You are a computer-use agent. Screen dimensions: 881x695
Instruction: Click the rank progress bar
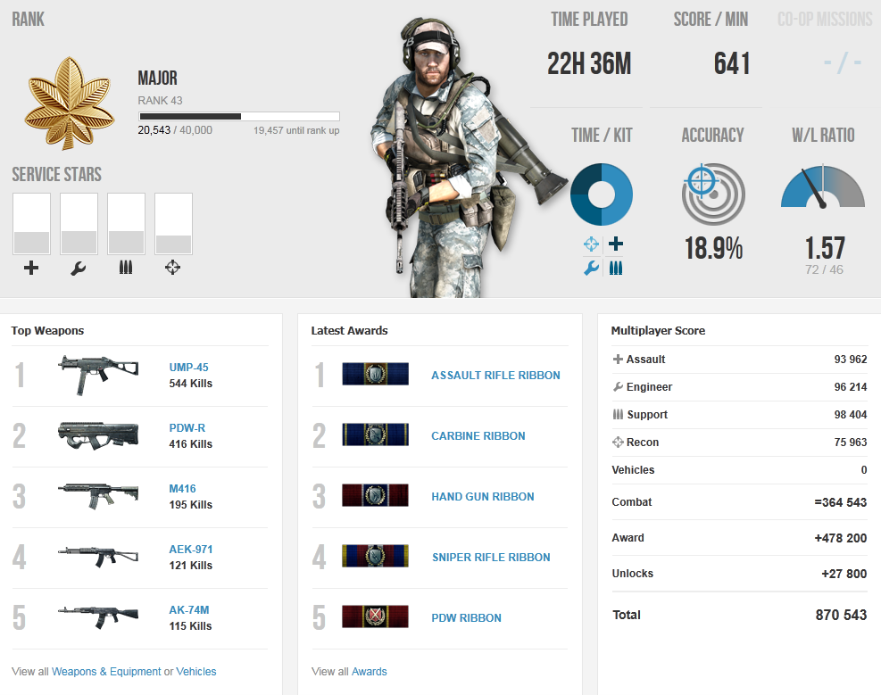(239, 116)
